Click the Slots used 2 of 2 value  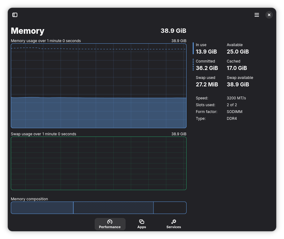232,105
